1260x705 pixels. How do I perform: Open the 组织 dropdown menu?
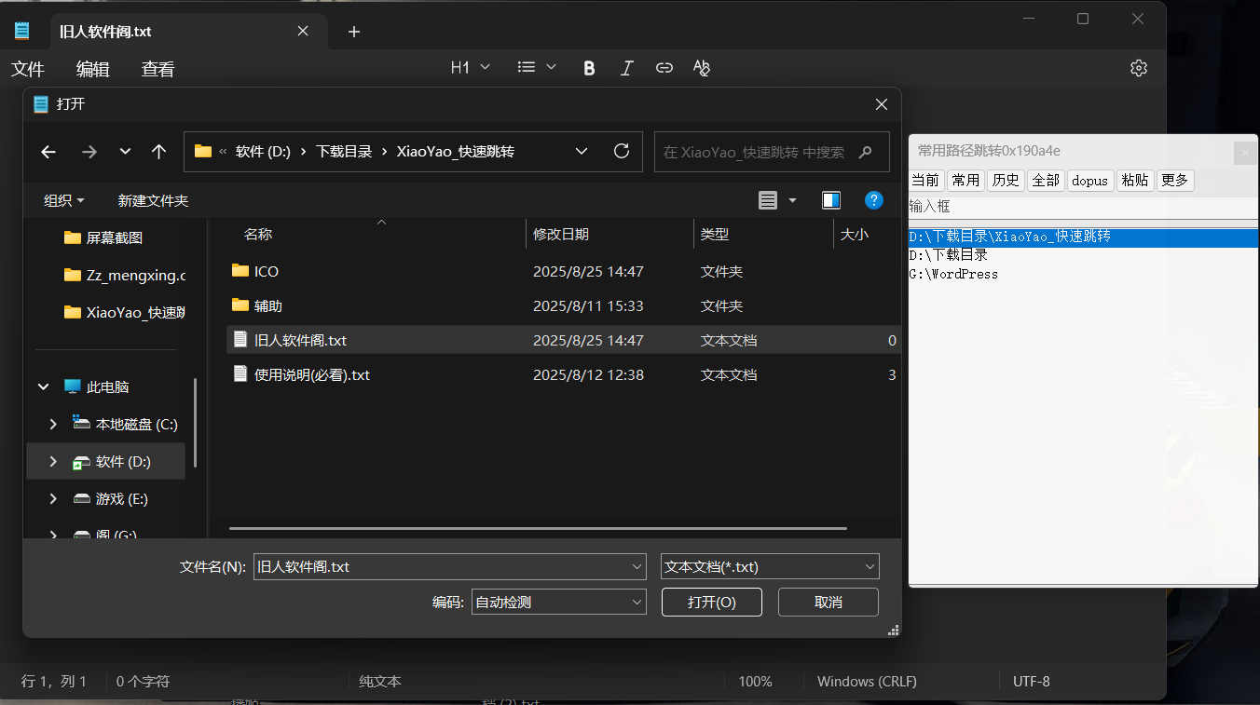click(x=64, y=200)
